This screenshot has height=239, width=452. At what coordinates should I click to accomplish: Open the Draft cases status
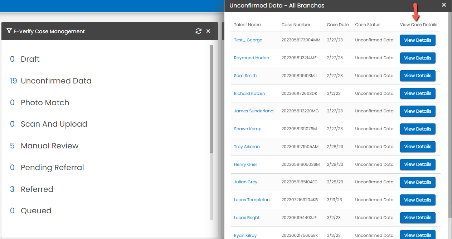point(30,59)
